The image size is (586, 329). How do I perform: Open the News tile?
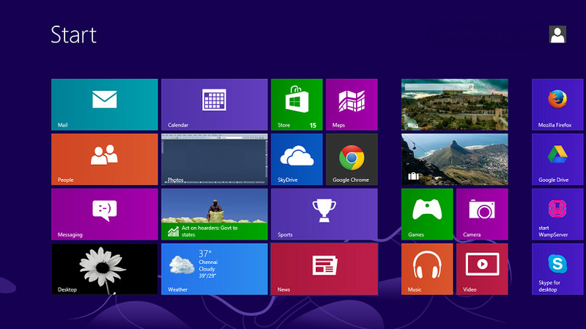[324, 268]
